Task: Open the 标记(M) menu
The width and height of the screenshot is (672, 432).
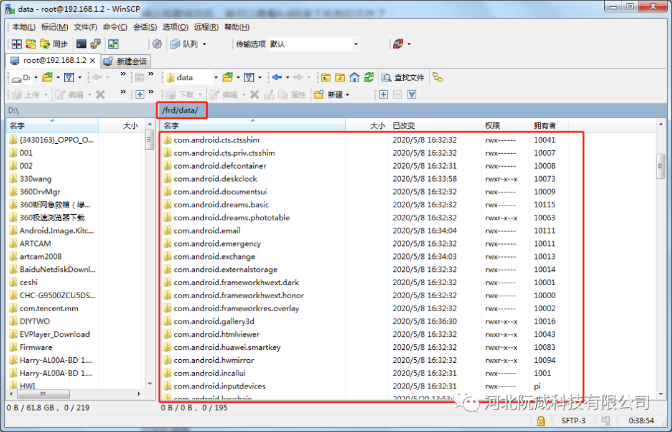Action: point(54,27)
